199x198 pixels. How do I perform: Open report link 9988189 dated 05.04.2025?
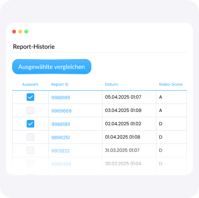pyautogui.click(x=60, y=97)
